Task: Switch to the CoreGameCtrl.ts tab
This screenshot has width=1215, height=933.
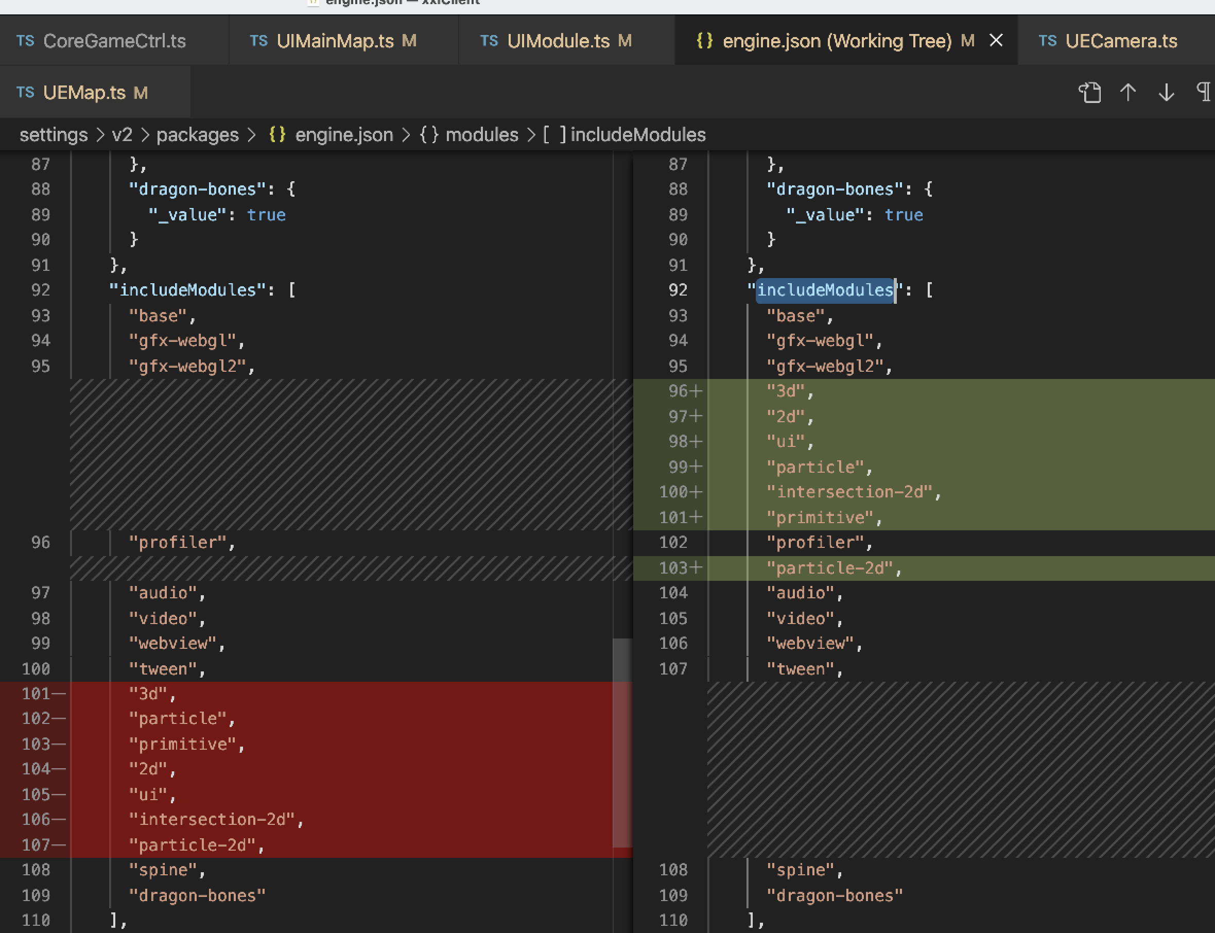Action: (114, 41)
